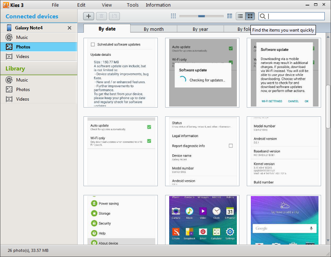Click the Galaxy Note4 phone icon
The width and height of the screenshot is (331, 257).
point(9,28)
